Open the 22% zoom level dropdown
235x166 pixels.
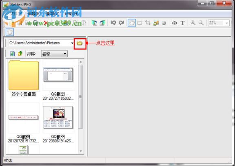[226, 23]
